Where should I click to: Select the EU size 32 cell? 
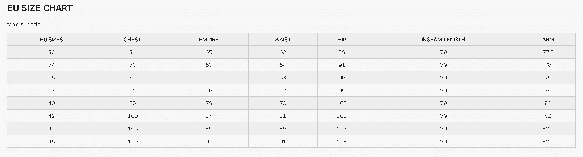(x=52, y=52)
